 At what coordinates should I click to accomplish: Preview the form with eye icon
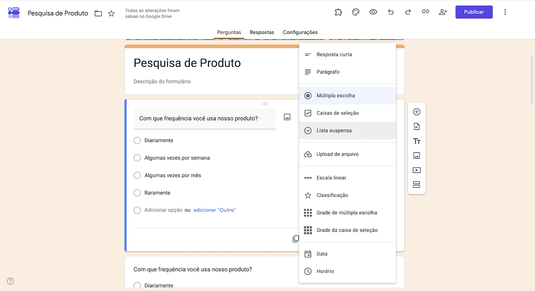(x=373, y=12)
